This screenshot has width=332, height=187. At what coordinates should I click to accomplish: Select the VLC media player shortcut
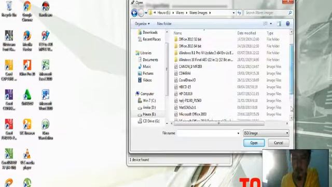(27, 159)
